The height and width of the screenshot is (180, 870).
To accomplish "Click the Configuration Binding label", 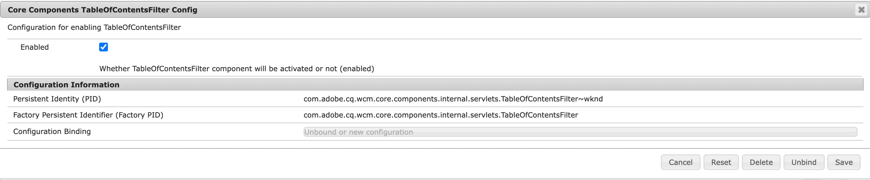I will pos(52,131).
